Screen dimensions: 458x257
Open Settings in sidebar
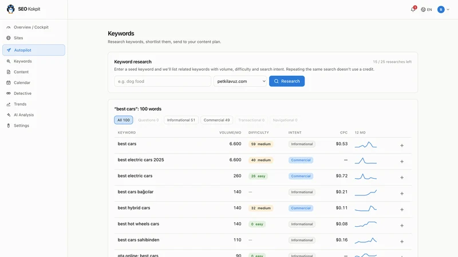(x=34, y=126)
